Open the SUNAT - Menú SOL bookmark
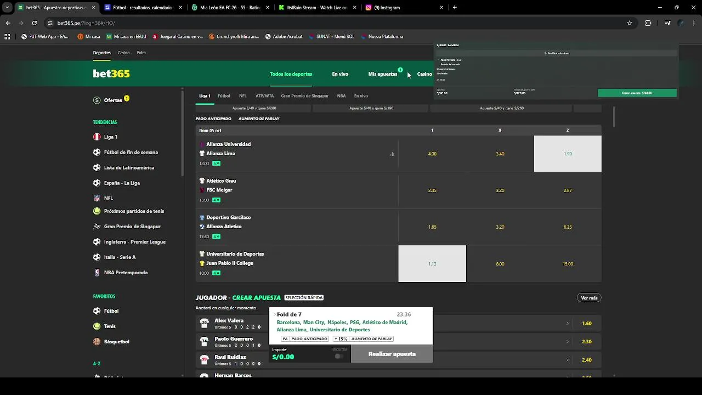702x395 pixels. (331, 37)
